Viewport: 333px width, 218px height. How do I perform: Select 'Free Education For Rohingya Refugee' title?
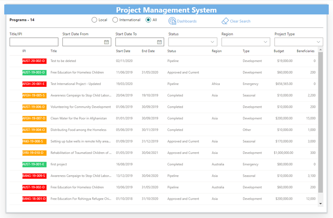[x=81, y=199]
